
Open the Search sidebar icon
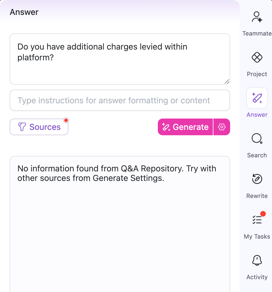point(257,139)
